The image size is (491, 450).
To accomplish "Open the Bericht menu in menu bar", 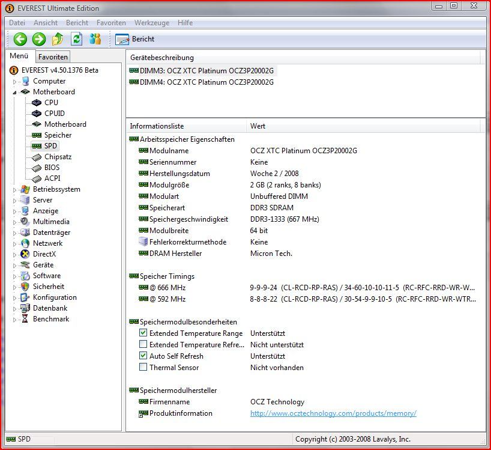I will click(77, 23).
